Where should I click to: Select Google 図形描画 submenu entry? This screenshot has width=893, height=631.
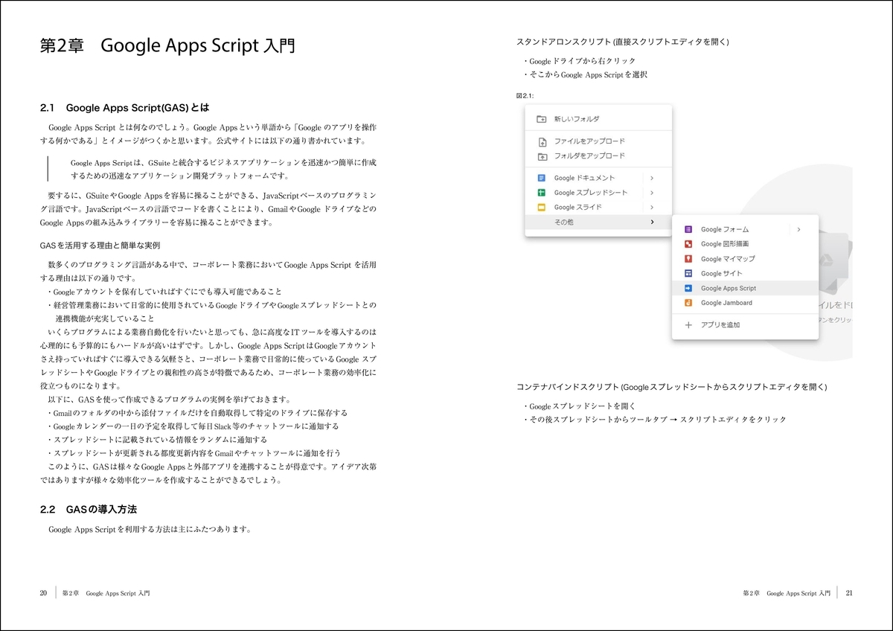[745, 244]
